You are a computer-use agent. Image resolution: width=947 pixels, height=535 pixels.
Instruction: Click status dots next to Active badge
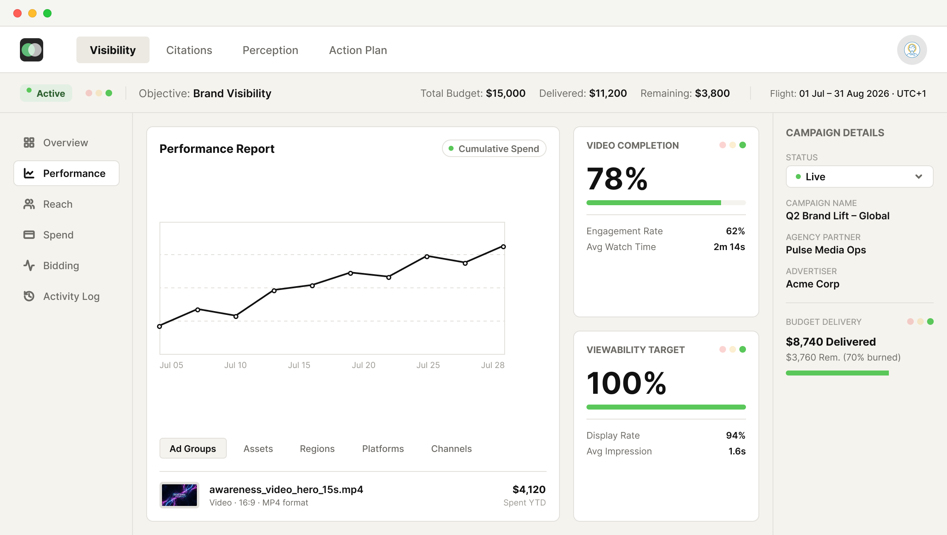[99, 93]
